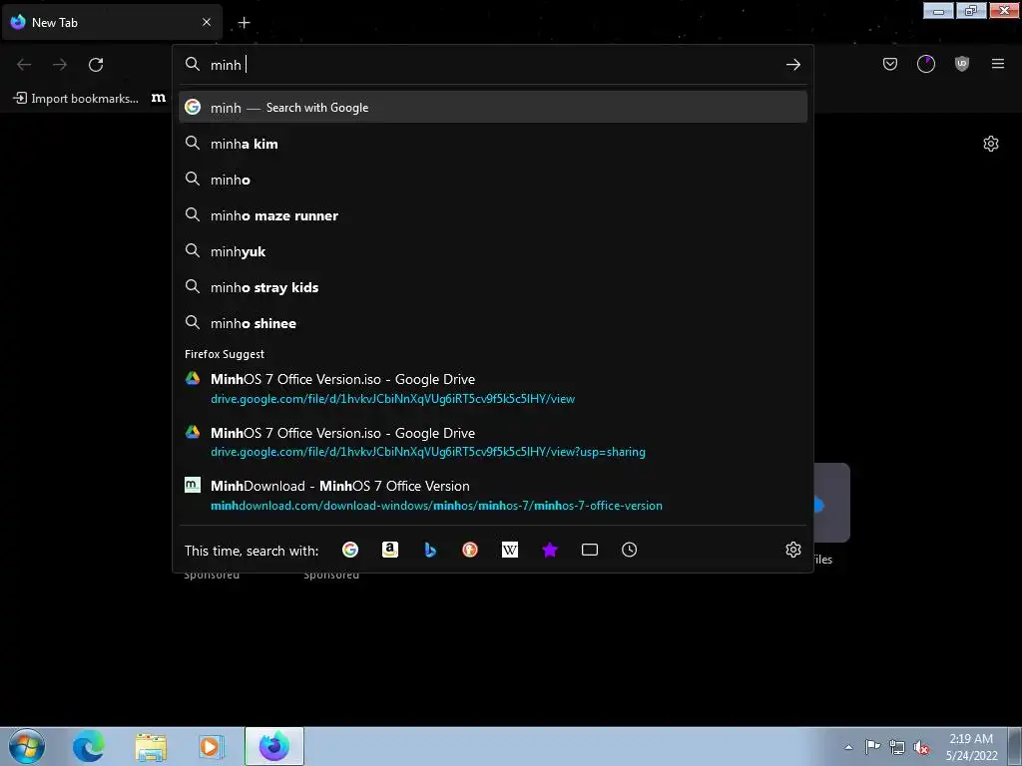Search history using the clock icon
This screenshot has width=1022, height=766.
point(629,550)
